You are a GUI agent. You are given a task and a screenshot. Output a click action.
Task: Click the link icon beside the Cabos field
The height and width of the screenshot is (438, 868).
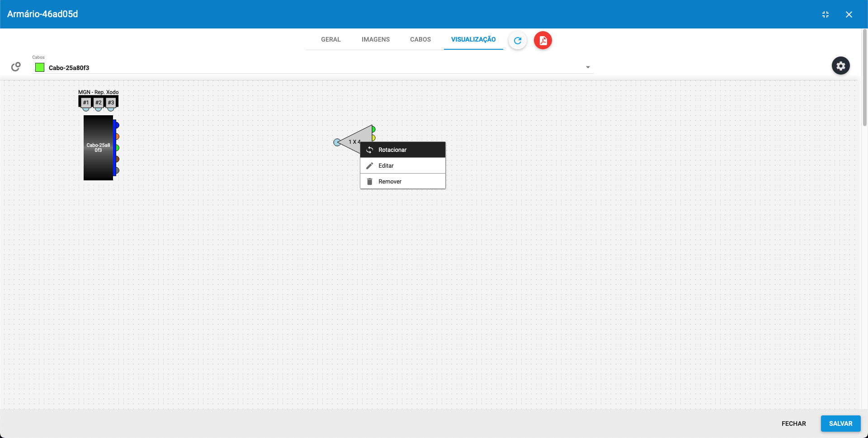16,67
